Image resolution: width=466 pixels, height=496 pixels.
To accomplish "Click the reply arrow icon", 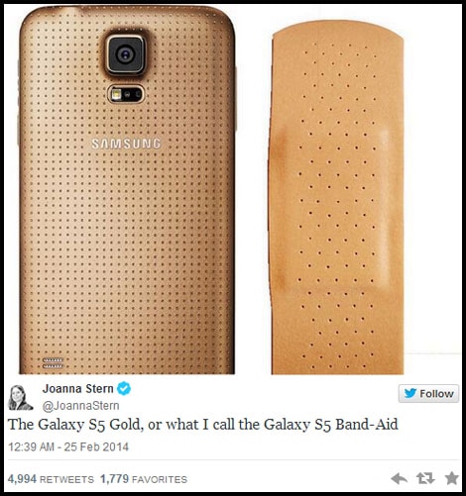I will coord(399,478).
